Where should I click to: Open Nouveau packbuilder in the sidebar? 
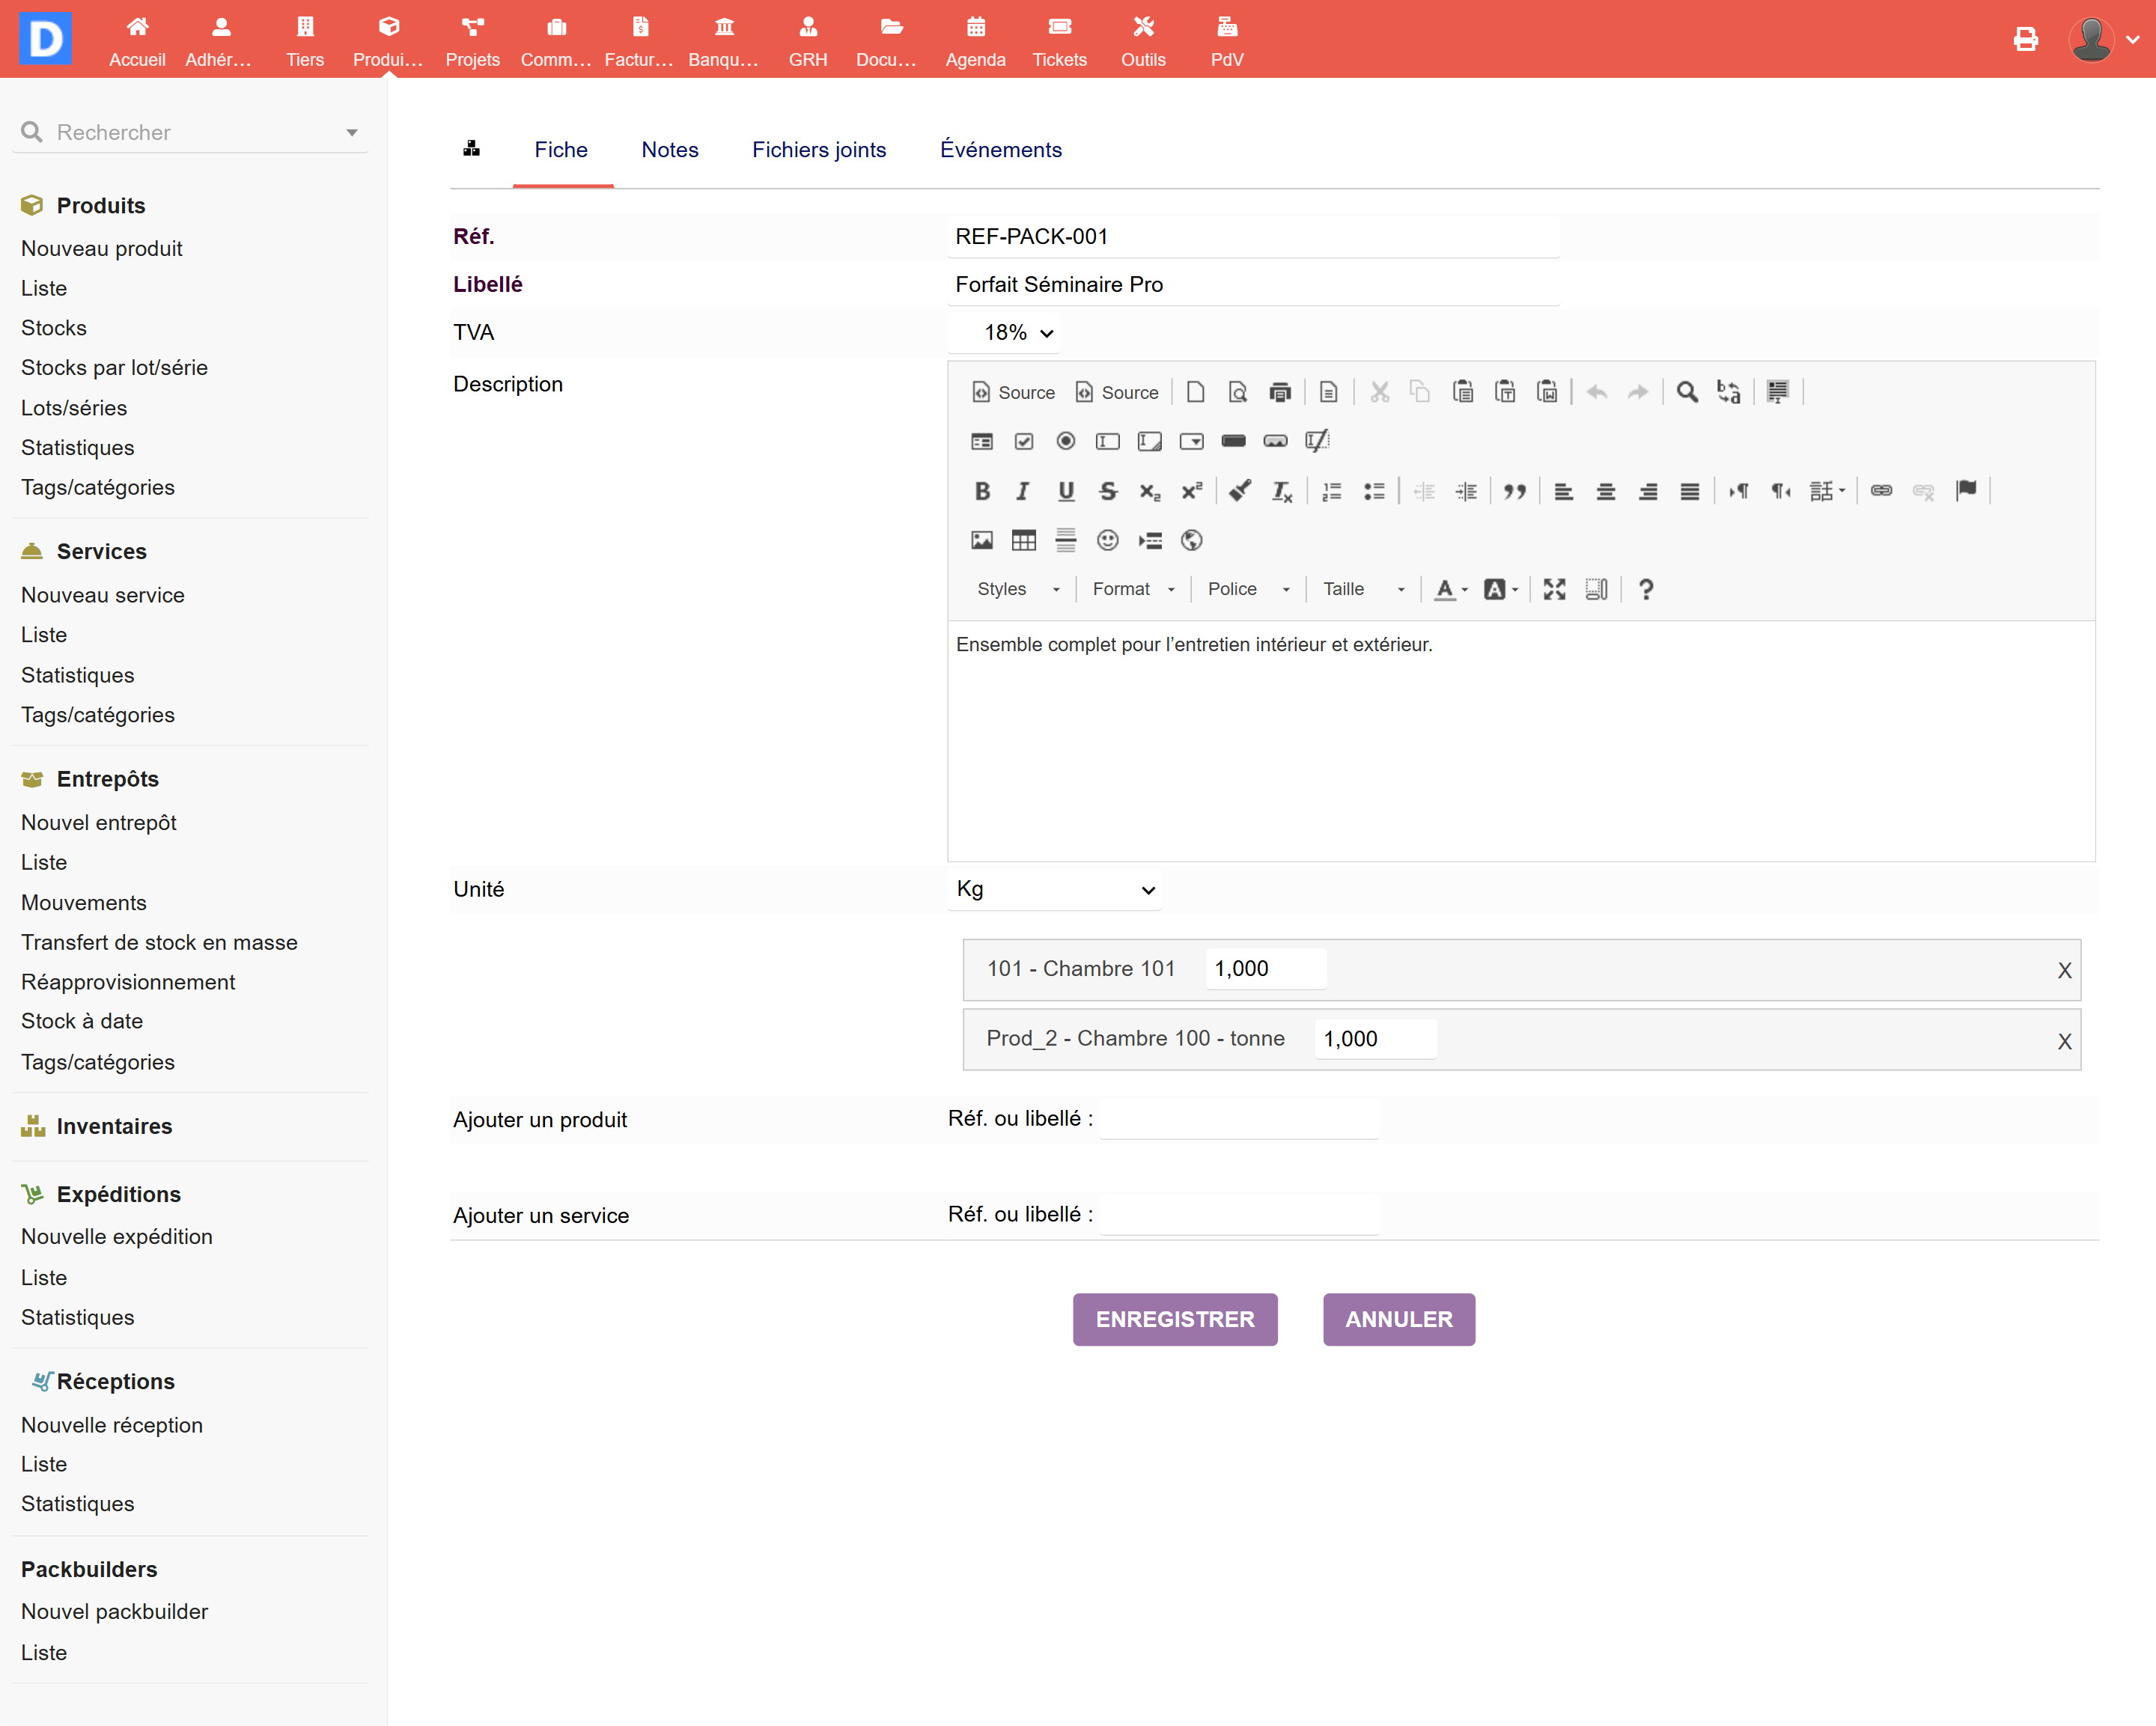coord(114,1611)
